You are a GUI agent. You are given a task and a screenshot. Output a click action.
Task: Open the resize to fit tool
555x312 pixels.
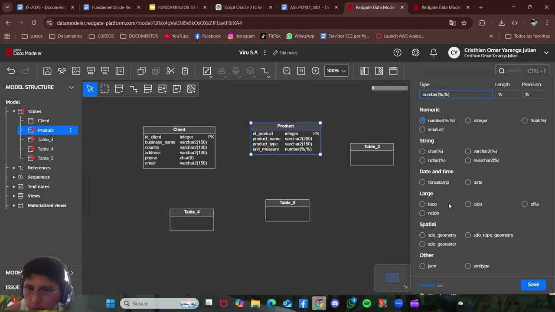[x=207, y=71]
